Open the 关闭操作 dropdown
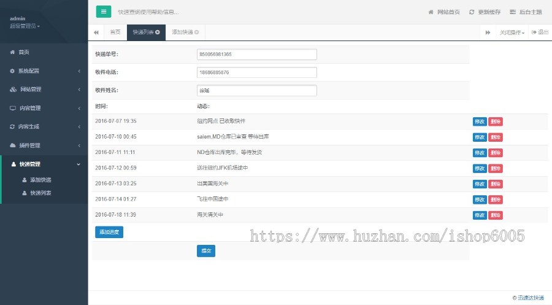Image resolution: width=552 pixels, height=305 pixels. [512, 33]
